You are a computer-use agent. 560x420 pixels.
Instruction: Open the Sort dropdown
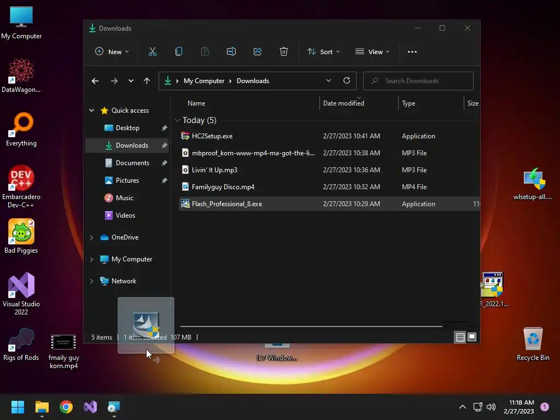tap(324, 52)
